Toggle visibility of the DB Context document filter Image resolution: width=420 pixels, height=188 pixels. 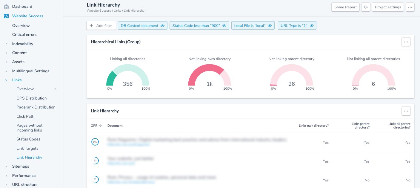(x=163, y=26)
